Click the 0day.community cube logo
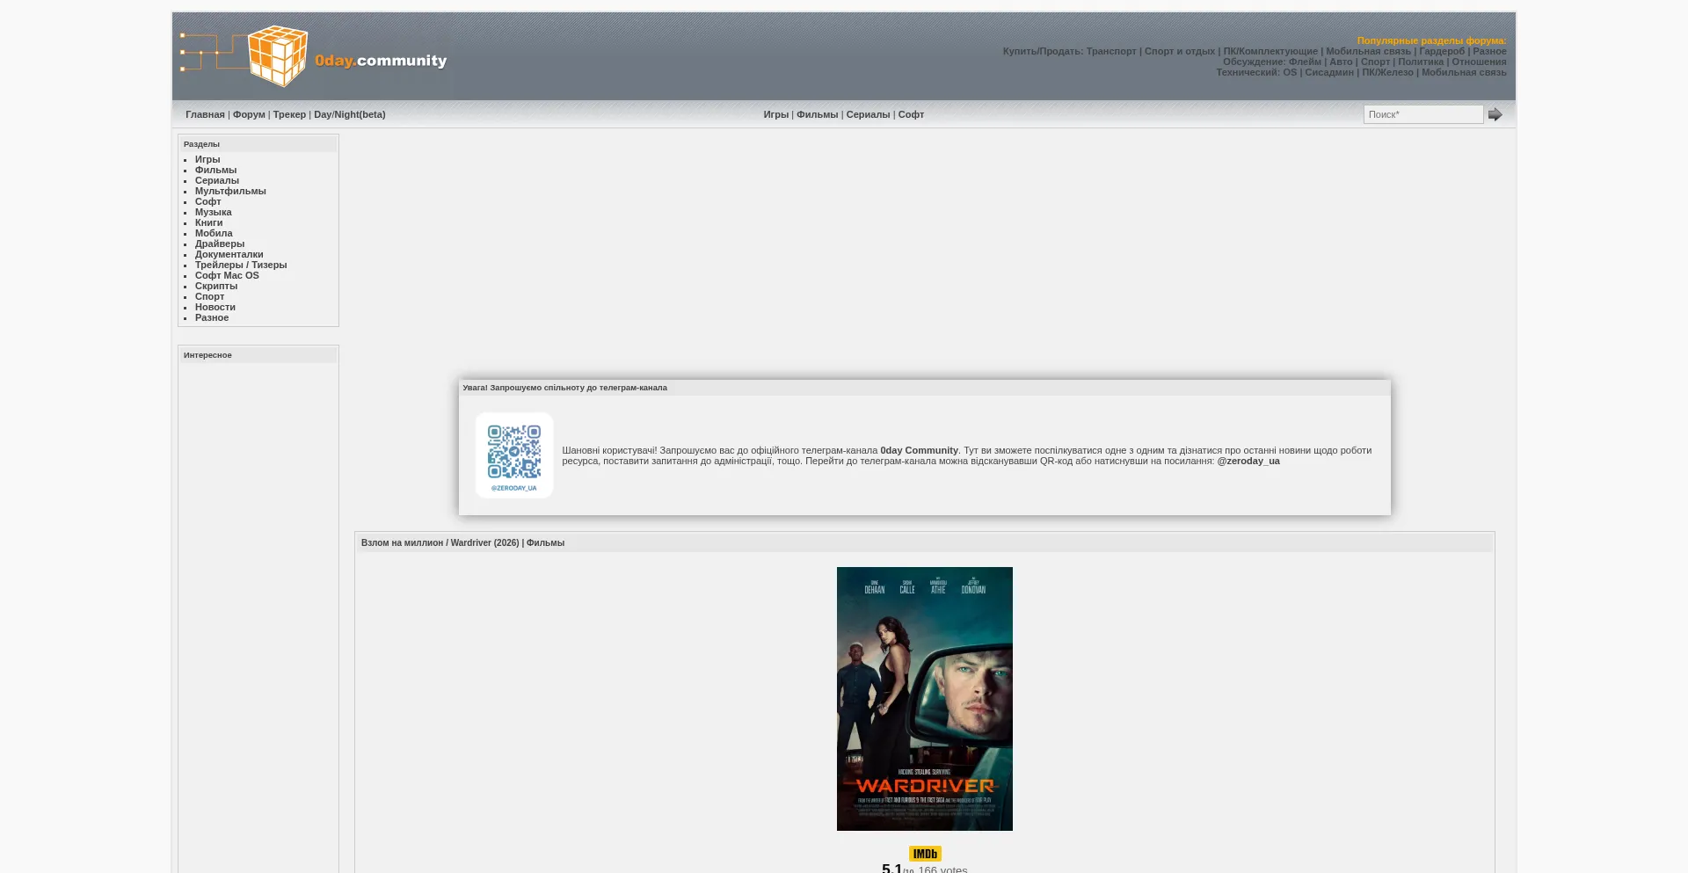 [x=314, y=56]
